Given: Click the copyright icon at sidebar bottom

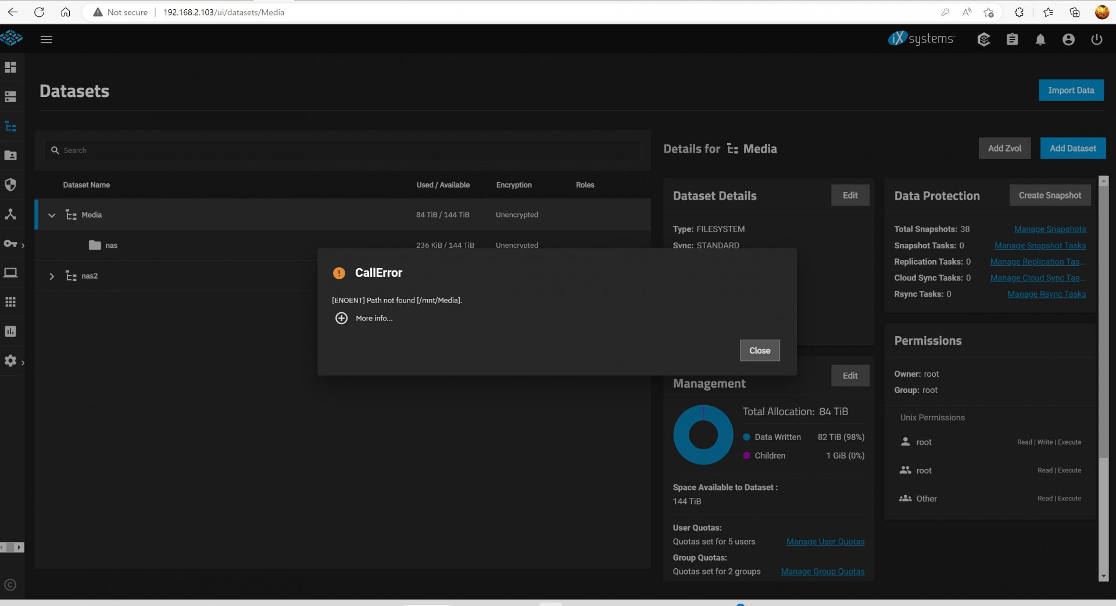Looking at the screenshot, I should [10, 585].
